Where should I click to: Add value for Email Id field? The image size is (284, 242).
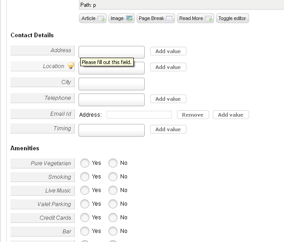pos(231,115)
